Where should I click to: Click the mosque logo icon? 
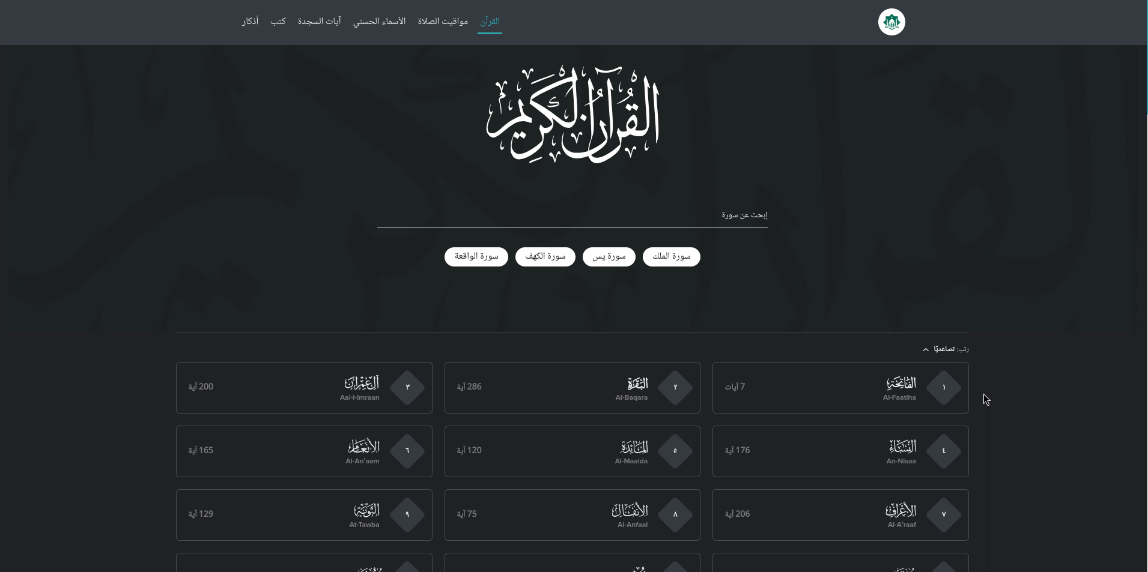click(x=891, y=22)
